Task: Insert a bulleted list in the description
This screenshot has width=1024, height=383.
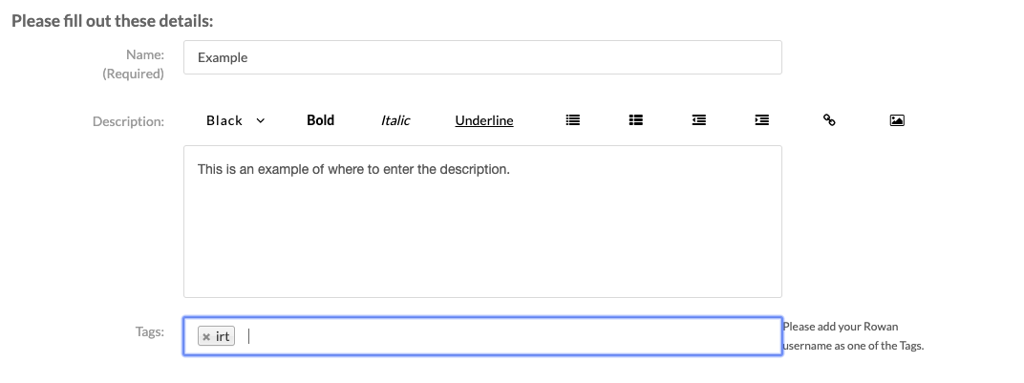Action: [x=573, y=120]
